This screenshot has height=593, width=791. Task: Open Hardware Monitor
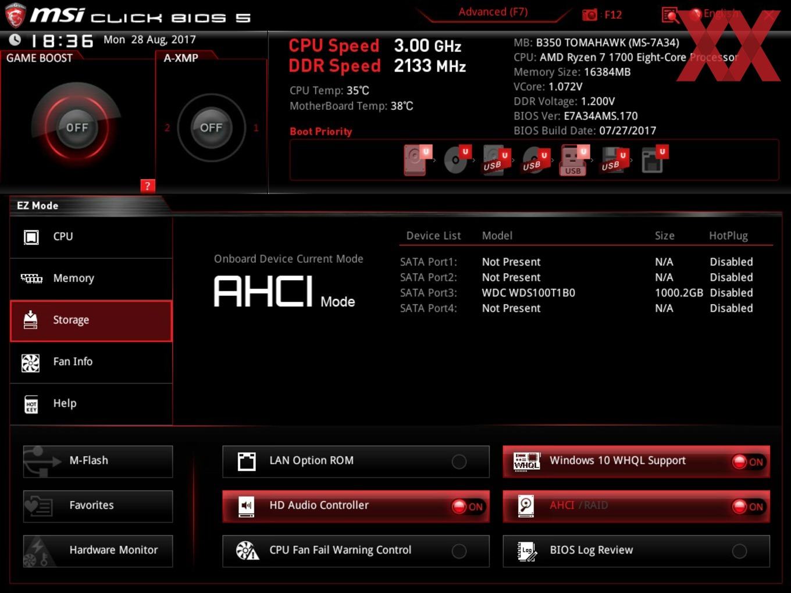(x=98, y=551)
